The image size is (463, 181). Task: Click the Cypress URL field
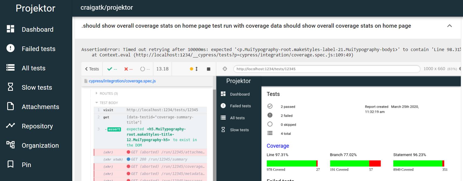327,69
